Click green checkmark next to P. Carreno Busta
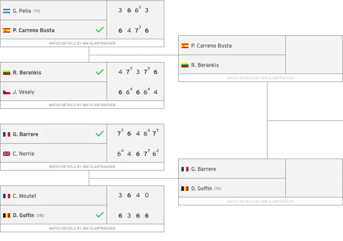The width and height of the screenshot is (343, 241). (x=100, y=30)
